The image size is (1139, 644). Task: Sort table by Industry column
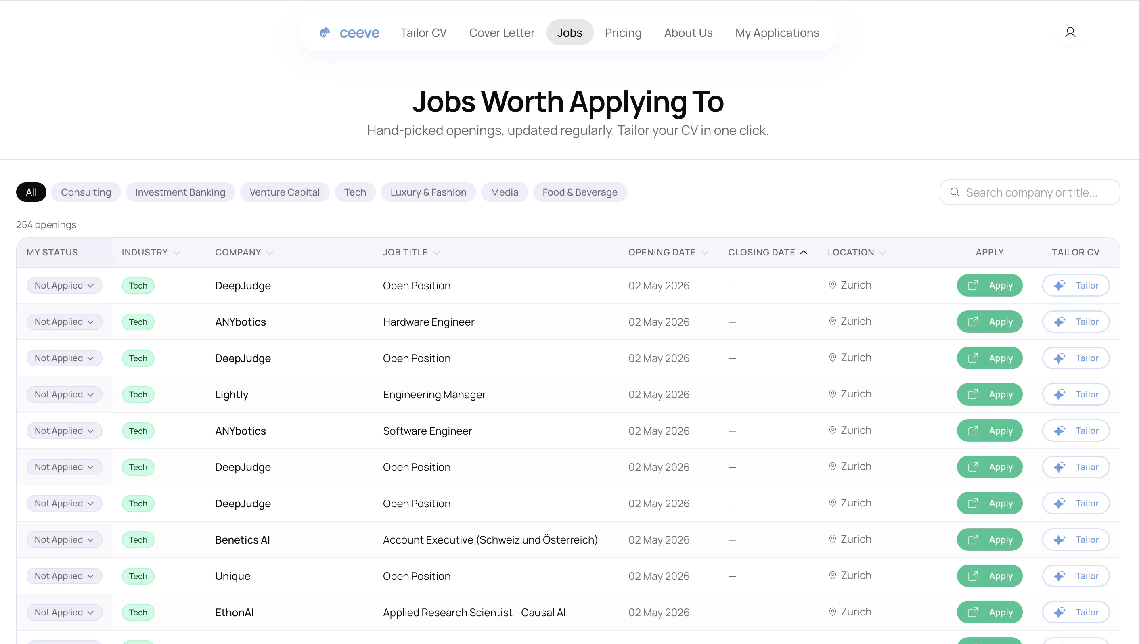(151, 252)
